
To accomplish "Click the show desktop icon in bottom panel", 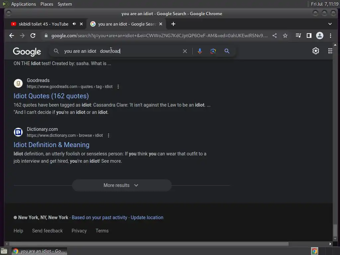I will point(4,251).
